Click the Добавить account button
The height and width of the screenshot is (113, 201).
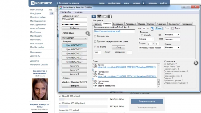click(74, 28)
